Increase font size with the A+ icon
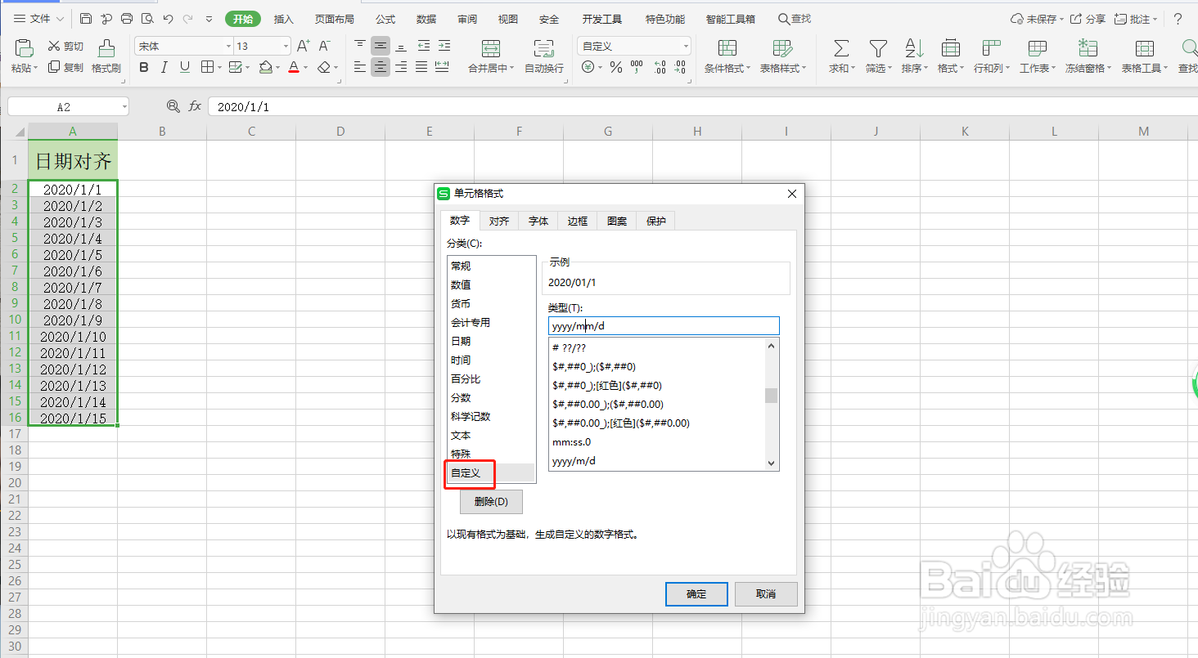The width and height of the screenshot is (1198, 658). [304, 47]
